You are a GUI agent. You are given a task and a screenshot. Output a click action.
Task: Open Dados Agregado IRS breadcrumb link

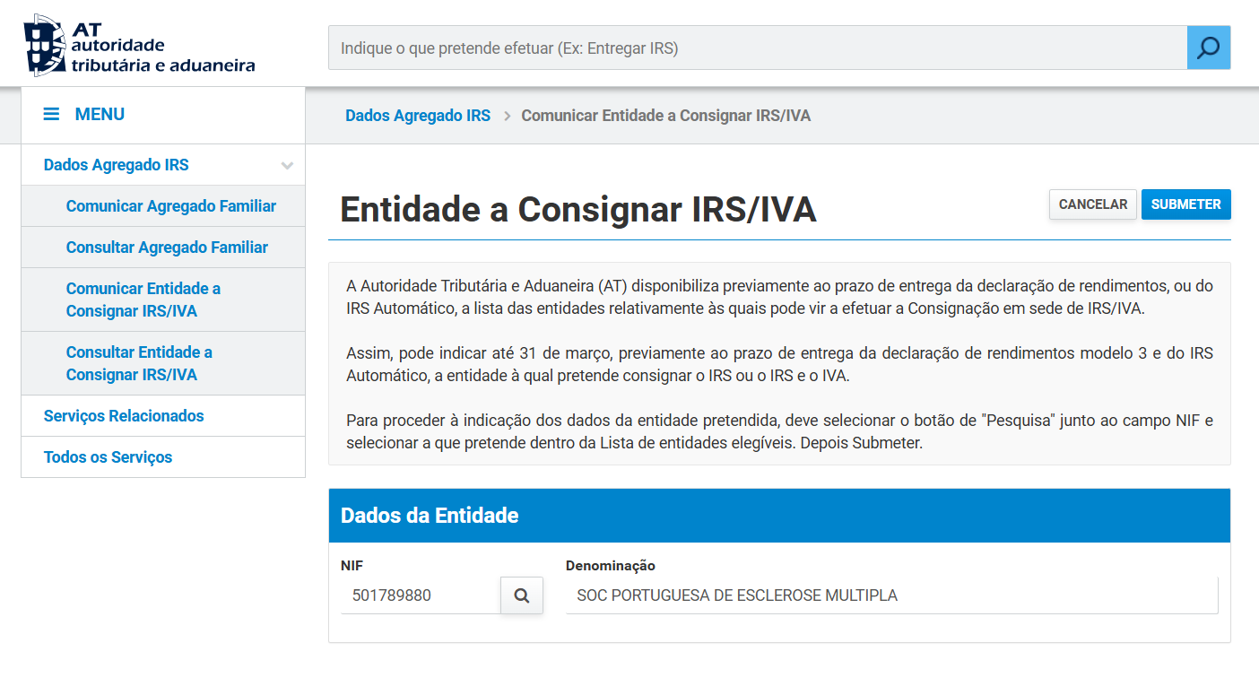[x=418, y=116]
